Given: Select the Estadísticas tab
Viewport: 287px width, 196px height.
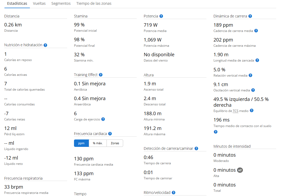Looking at the screenshot, I should point(17,4).
